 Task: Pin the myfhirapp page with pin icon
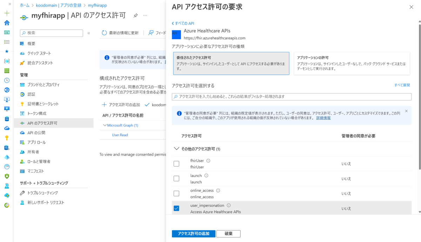click(x=135, y=15)
